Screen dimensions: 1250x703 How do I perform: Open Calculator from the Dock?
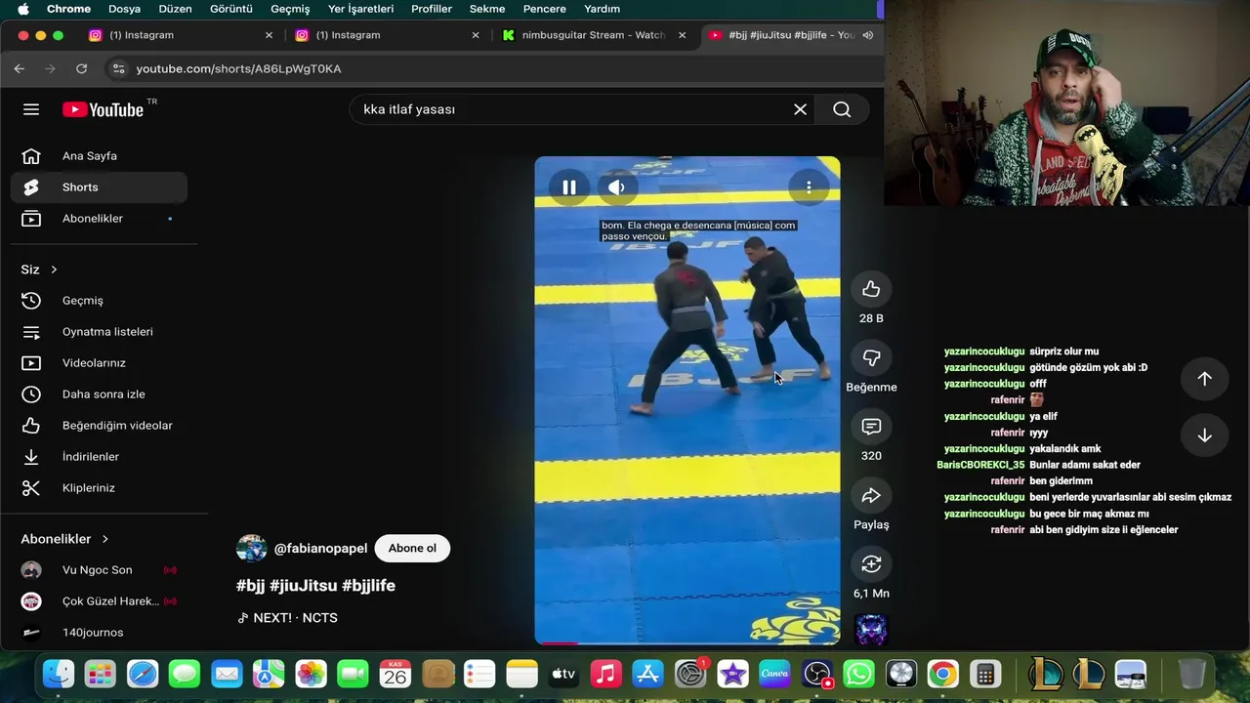pos(984,674)
